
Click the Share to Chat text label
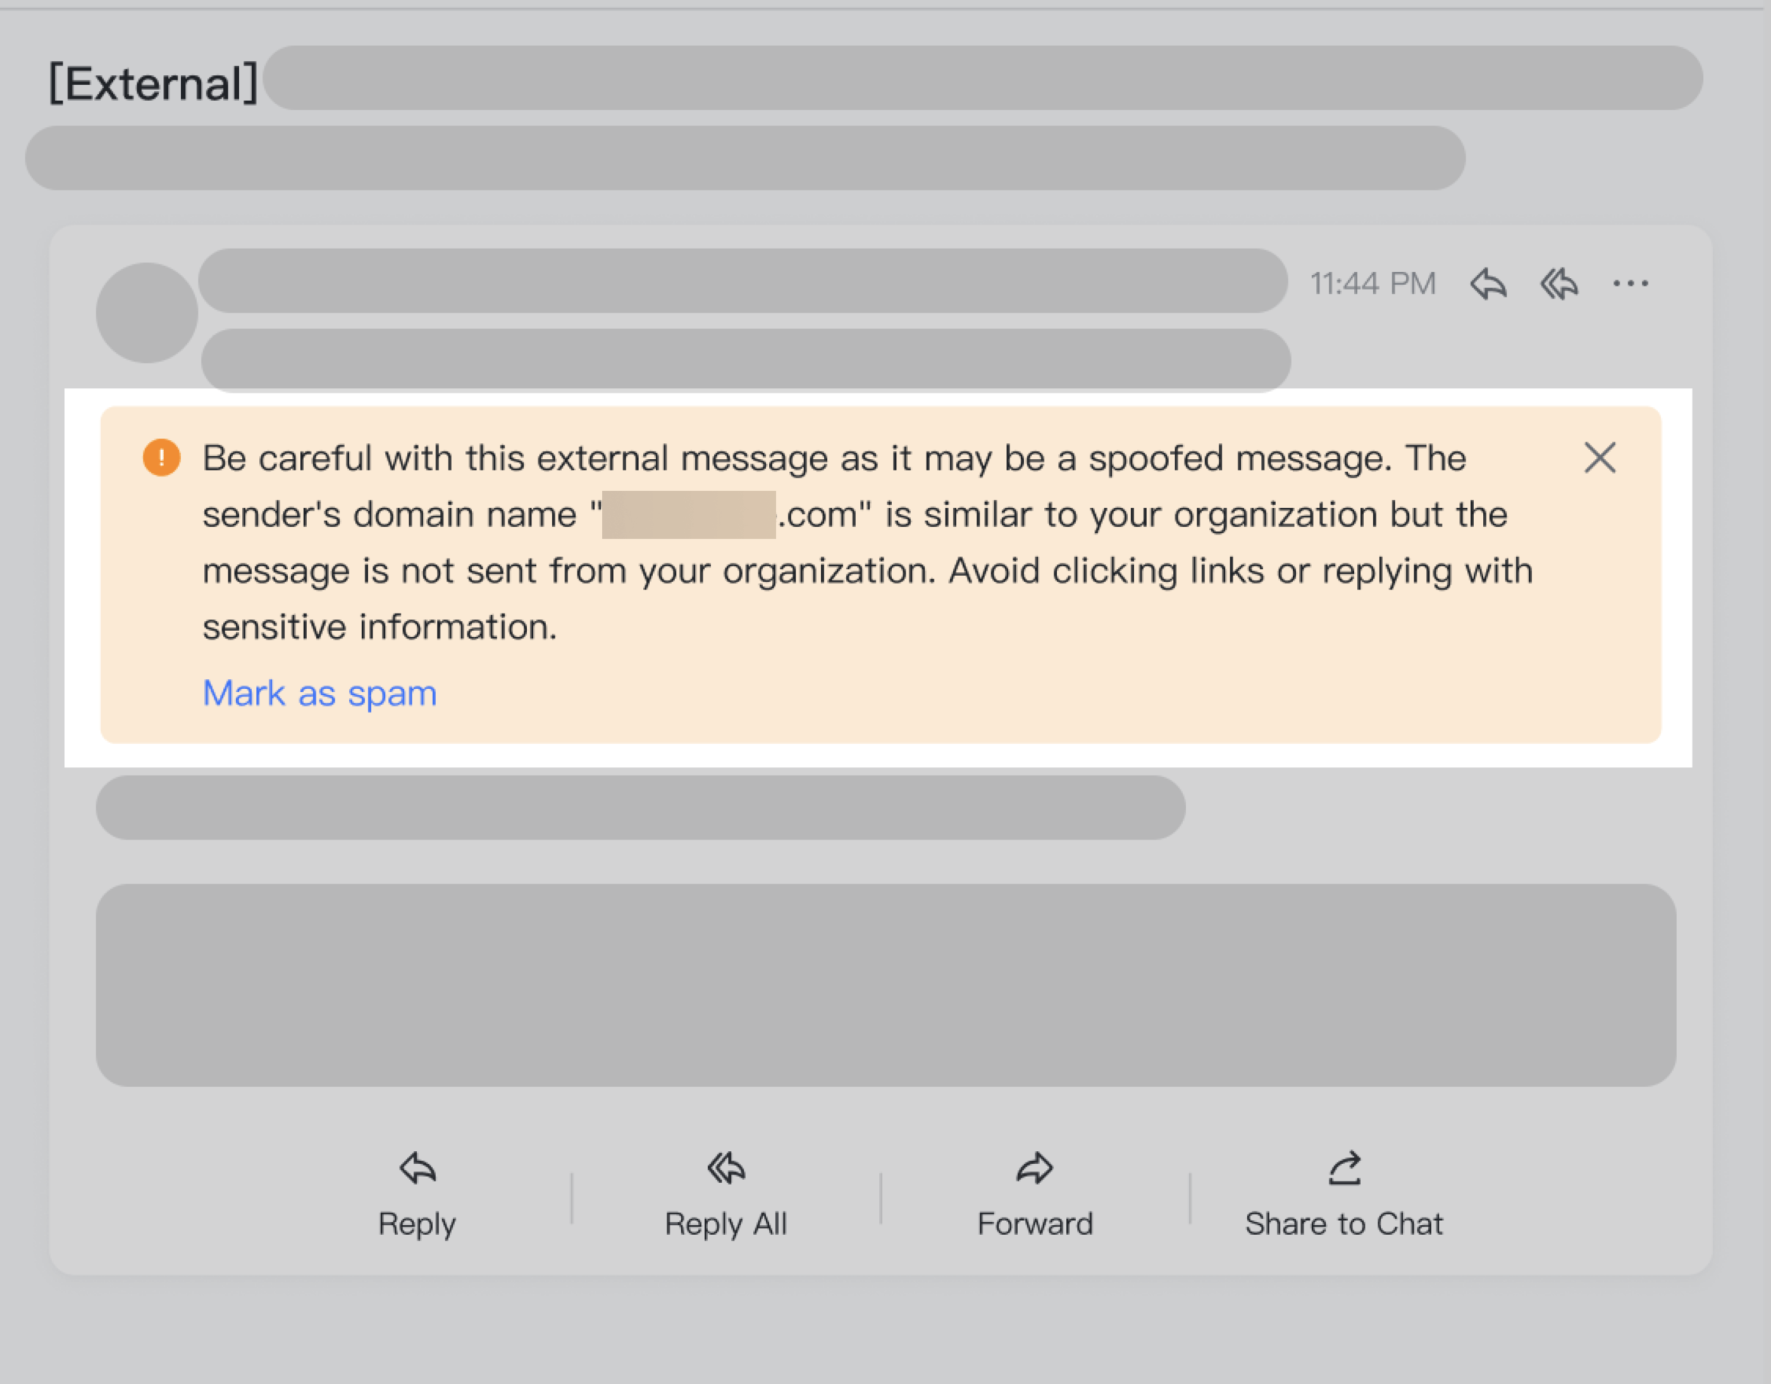tap(1343, 1223)
